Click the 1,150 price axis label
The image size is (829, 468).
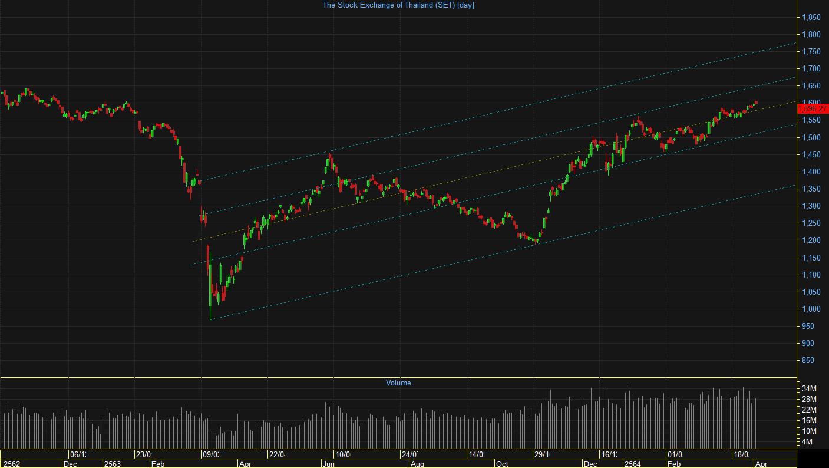(x=811, y=258)
